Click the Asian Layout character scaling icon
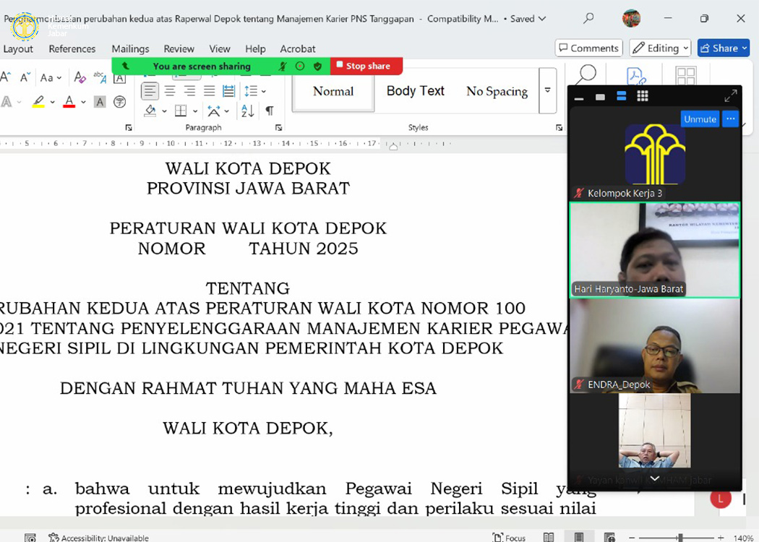The height and width of the screenshot is (542, 759). (213, 111)
